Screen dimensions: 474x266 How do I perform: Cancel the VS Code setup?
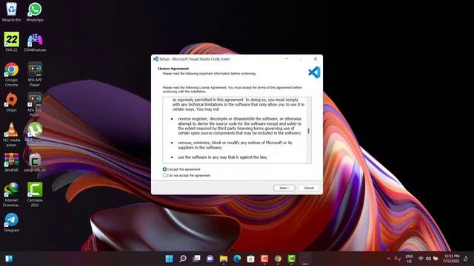[x=309, y=188]
